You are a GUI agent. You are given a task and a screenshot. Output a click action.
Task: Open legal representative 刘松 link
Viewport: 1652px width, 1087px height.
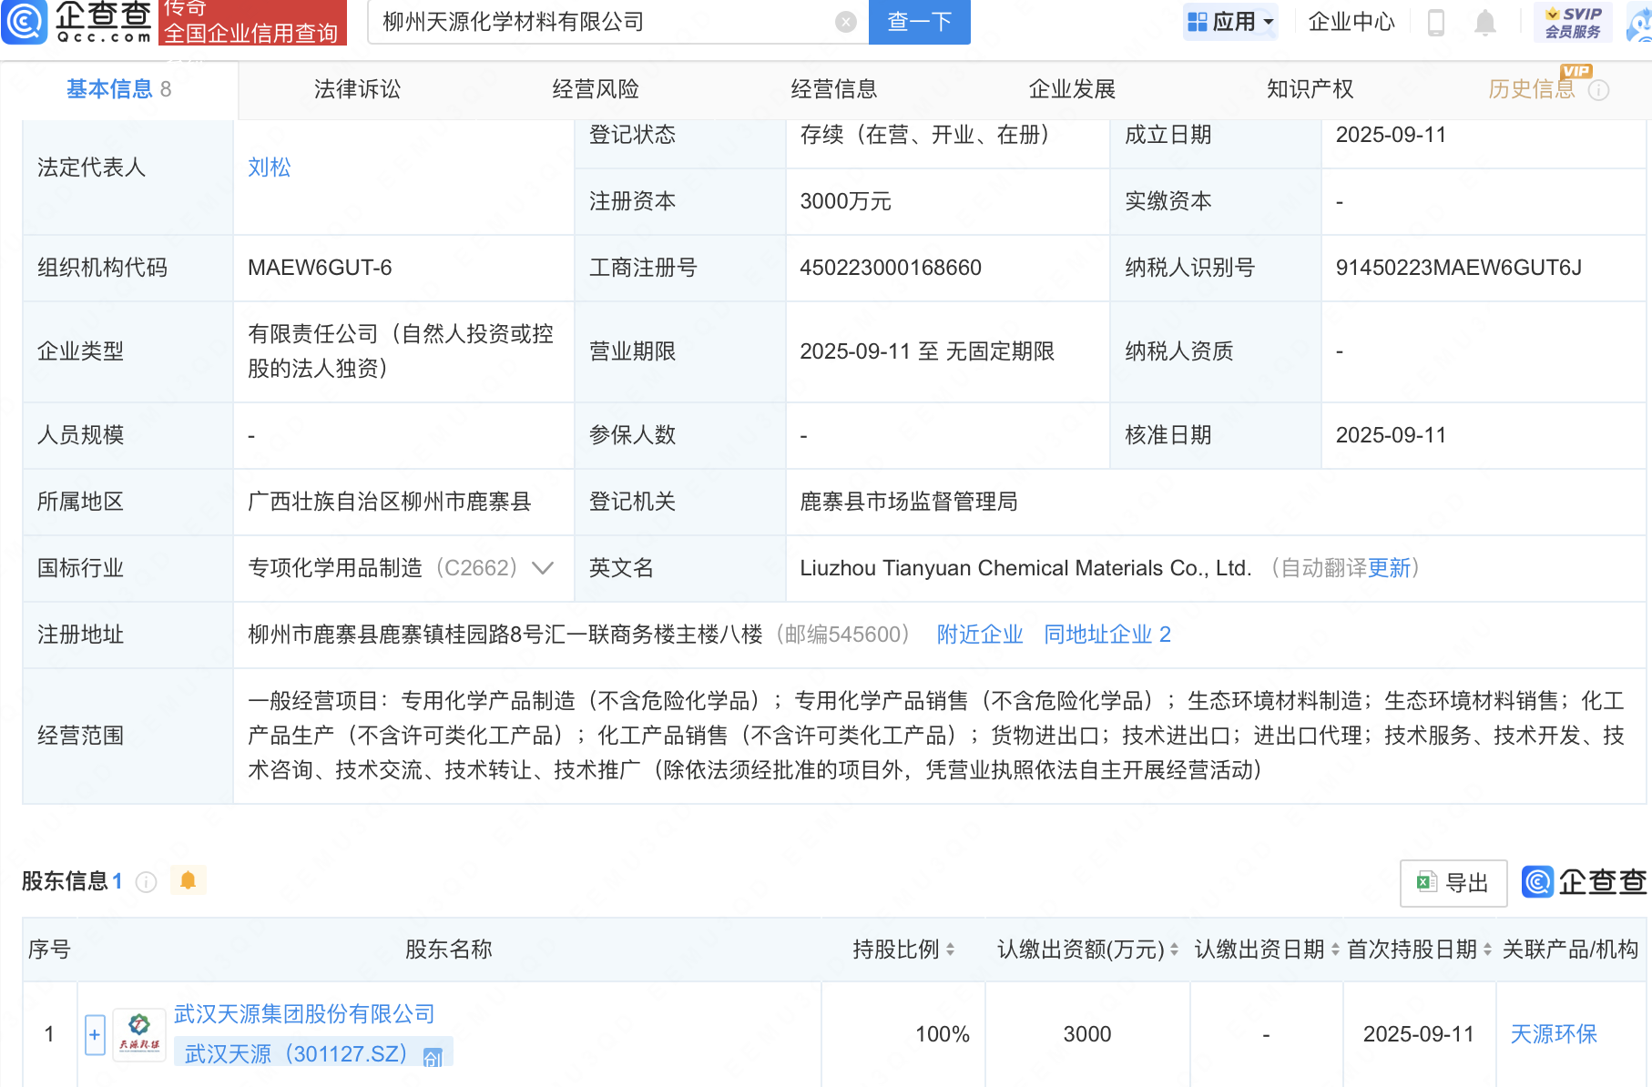point(270,168)
